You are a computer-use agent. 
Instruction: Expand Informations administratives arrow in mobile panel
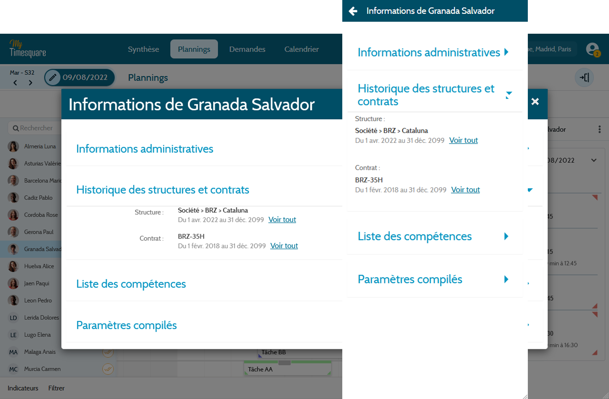506,52
